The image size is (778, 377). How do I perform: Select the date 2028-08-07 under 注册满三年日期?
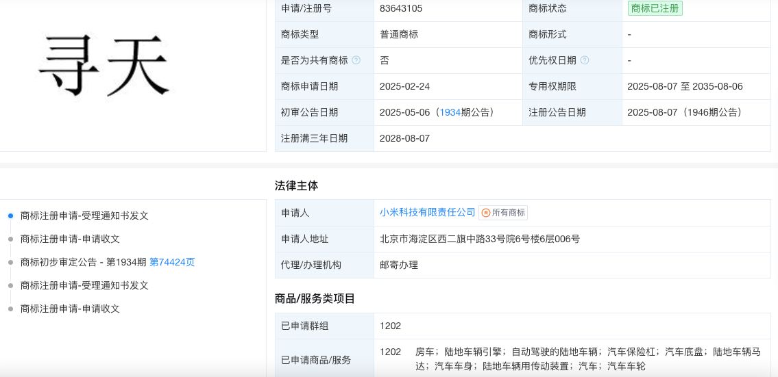pos(404,138)
